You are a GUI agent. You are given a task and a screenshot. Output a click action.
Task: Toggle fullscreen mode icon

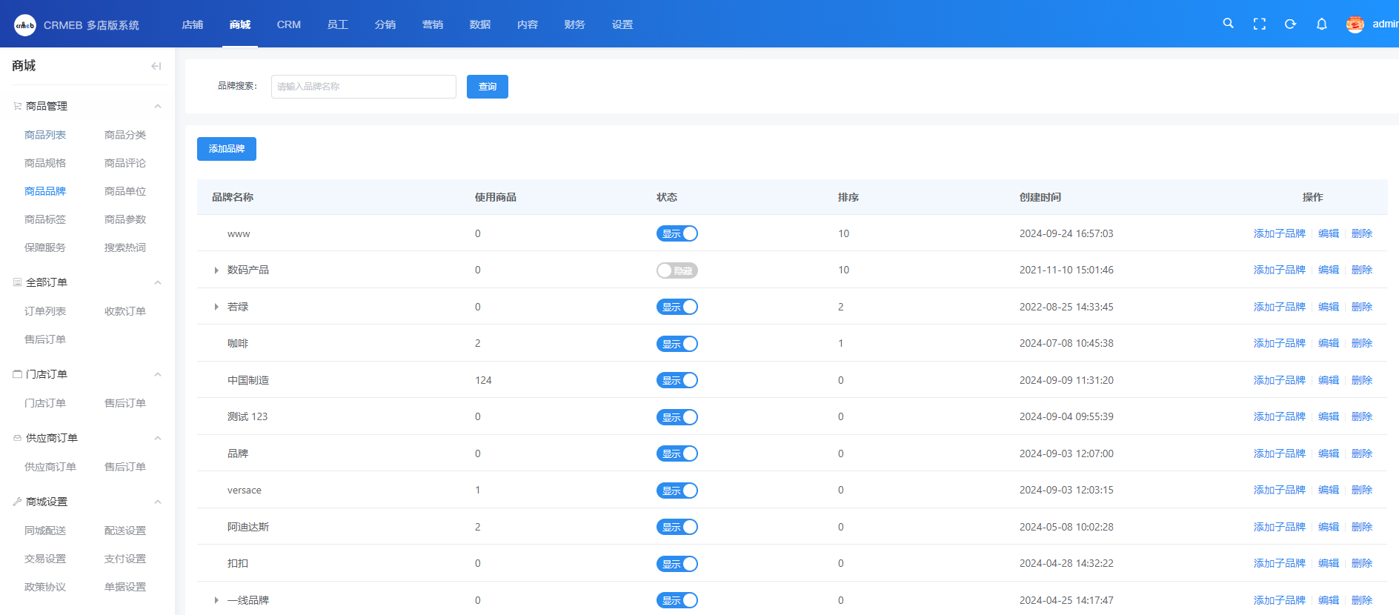tap(1259, 24)
